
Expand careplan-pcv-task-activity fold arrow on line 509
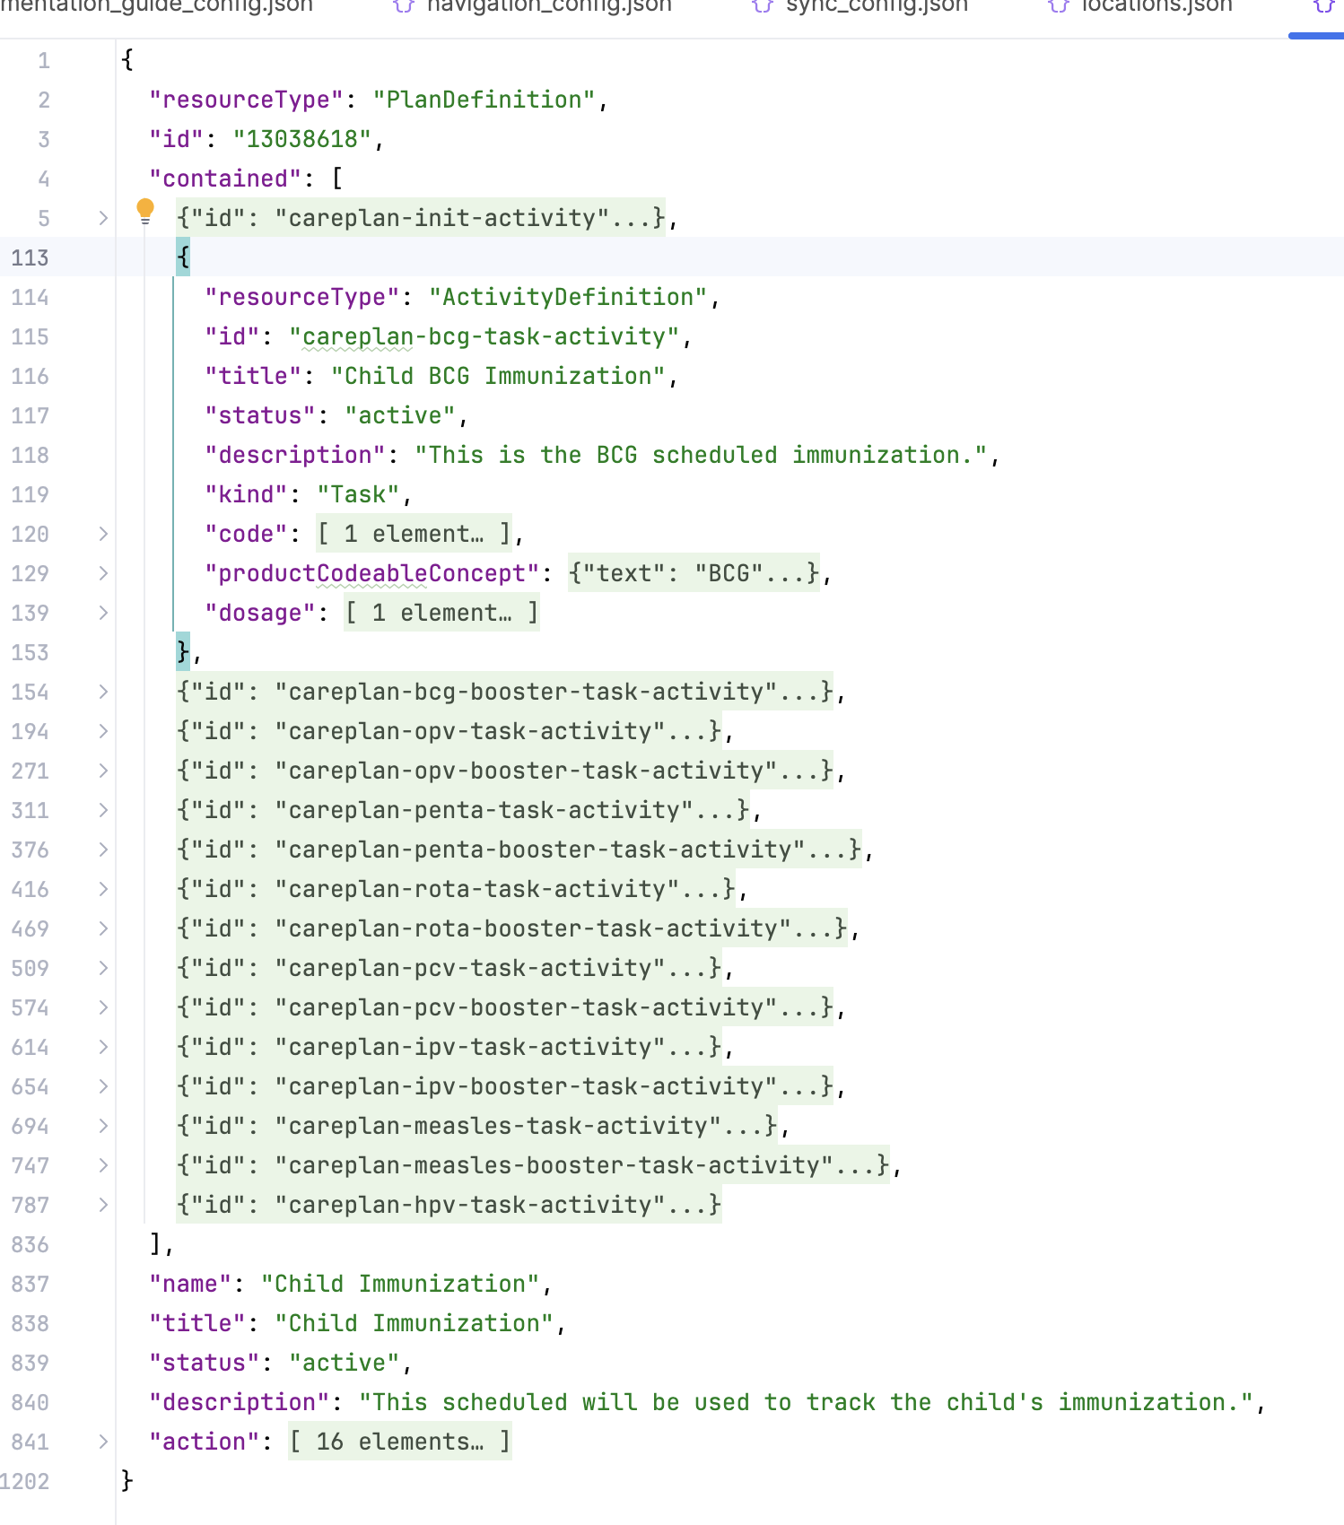103,968
